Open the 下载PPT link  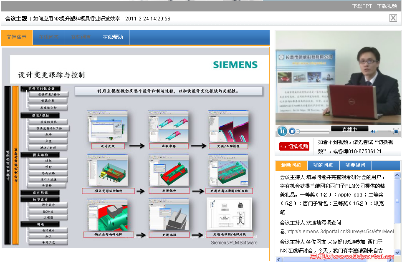(x=362, y=6)
